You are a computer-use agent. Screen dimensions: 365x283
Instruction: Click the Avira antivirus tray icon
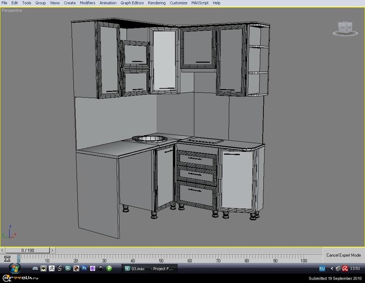345,269
